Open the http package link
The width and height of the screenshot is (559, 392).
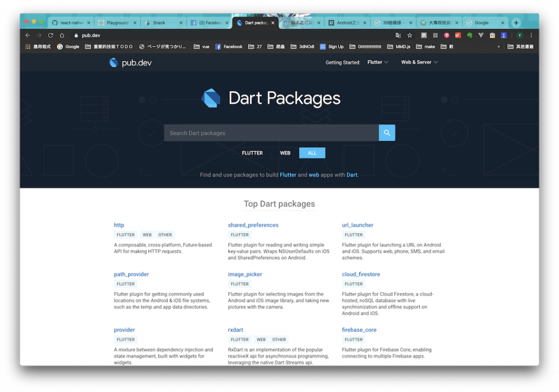[118, 225]
